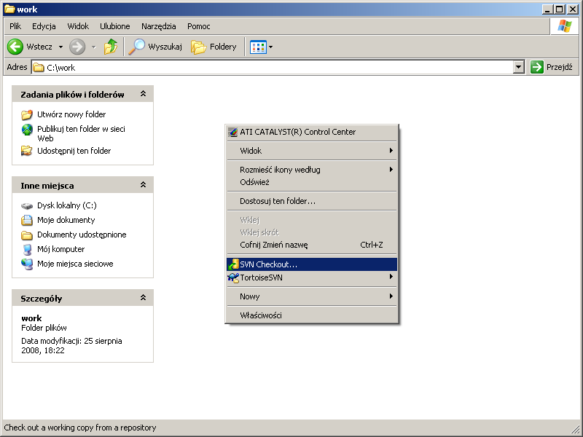
Task: Choose Właściwości from context menu
Action: point(312,315)
